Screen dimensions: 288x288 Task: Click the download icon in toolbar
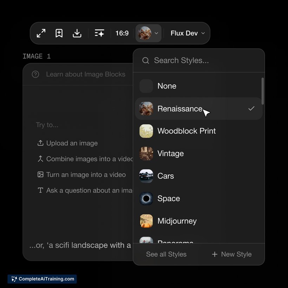[x=77, y=33]
